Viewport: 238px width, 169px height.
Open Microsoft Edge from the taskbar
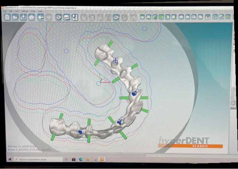80,160
